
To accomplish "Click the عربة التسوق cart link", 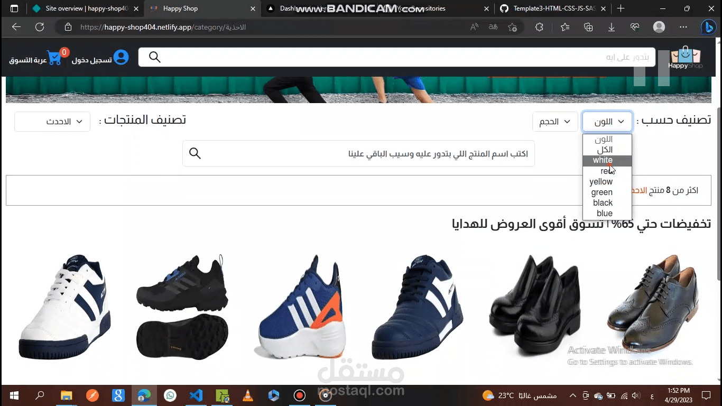I will pyautogui.click(x=27, y=60).
